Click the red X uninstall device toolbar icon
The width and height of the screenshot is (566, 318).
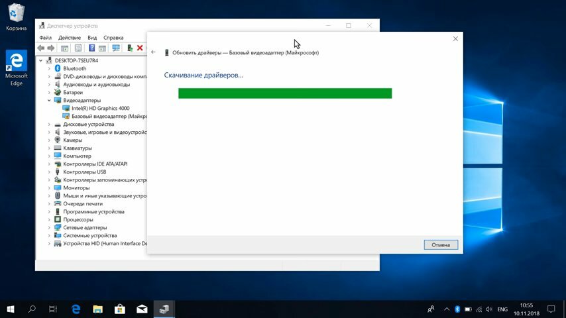coord(140,48)
